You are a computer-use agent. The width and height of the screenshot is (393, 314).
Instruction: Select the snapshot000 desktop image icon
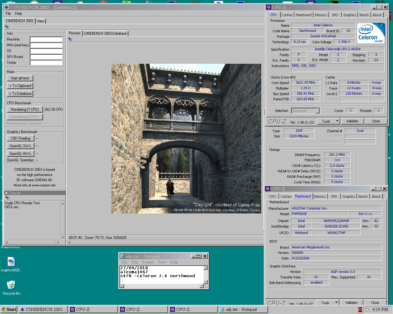point(11,264)
